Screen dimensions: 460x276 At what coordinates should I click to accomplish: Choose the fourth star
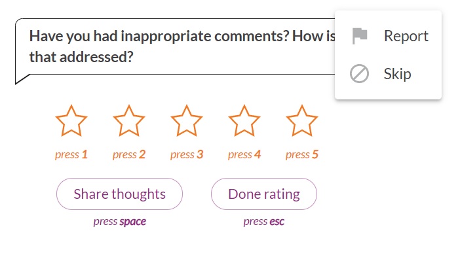coord(244,121)
